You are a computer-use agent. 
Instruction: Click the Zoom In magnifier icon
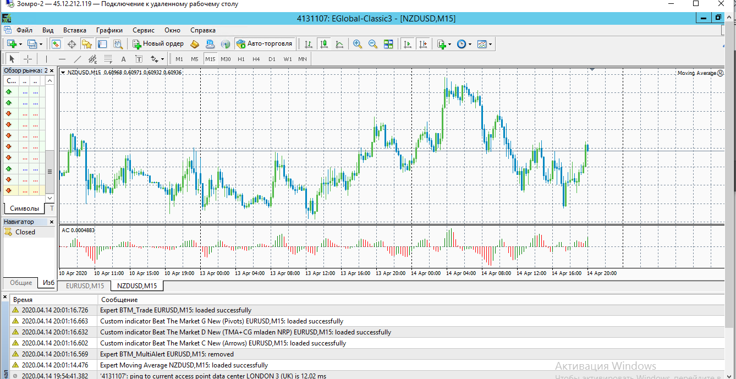tap(357, 44)
